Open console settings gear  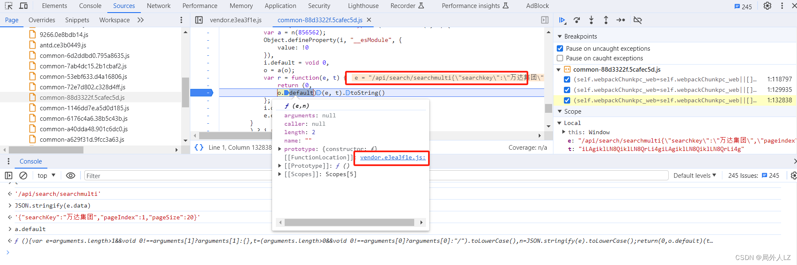[793, 176]
